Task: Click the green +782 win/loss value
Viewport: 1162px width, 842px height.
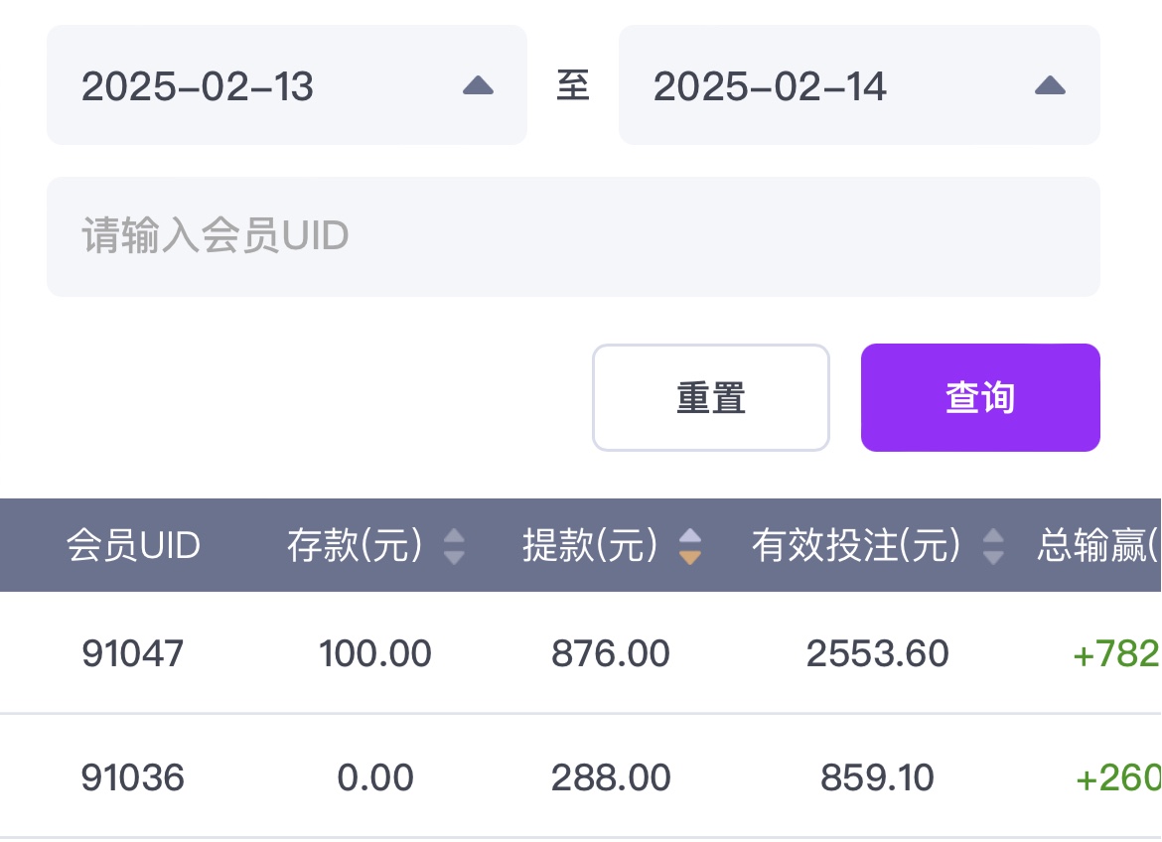Action: point(1116,653)
